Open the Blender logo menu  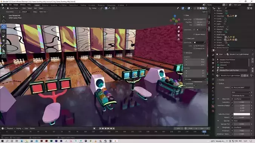(2, 5)
